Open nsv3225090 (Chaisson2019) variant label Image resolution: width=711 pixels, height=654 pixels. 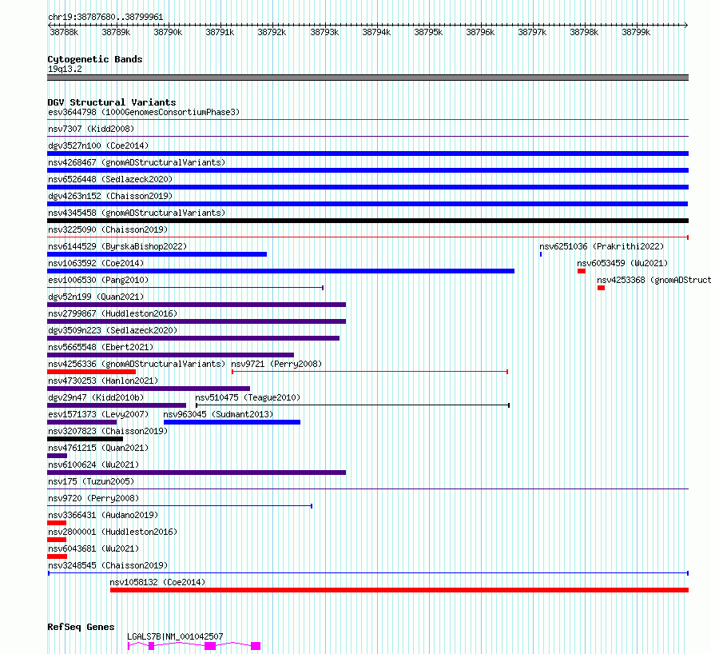108,229
